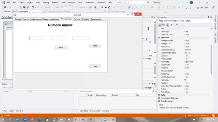The height and width of the screenshot is (122, 218).
Task: Open the Extensions menu
Action: tap(90, 2)
